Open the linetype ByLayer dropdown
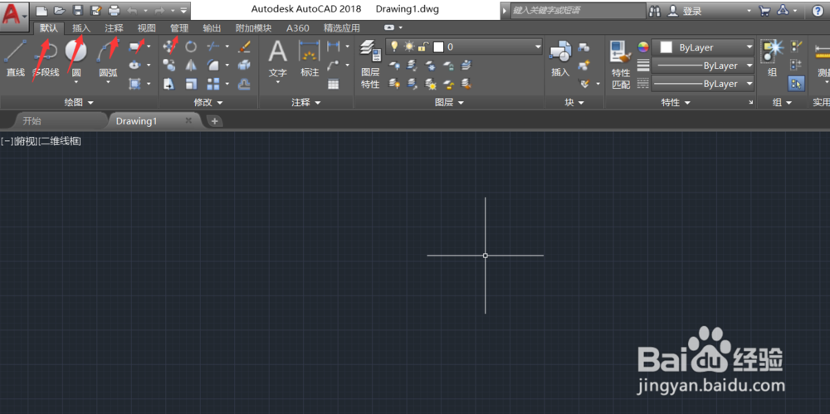830x414 pixels. coord(749,84)
